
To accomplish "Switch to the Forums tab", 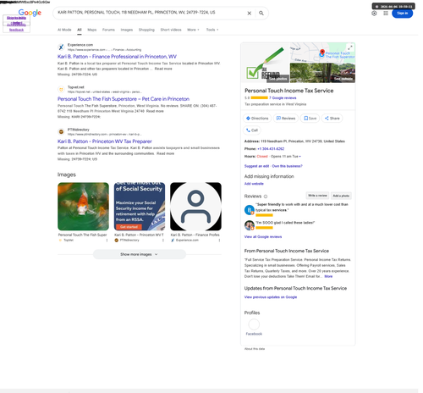I will click(x=108, y=30).
